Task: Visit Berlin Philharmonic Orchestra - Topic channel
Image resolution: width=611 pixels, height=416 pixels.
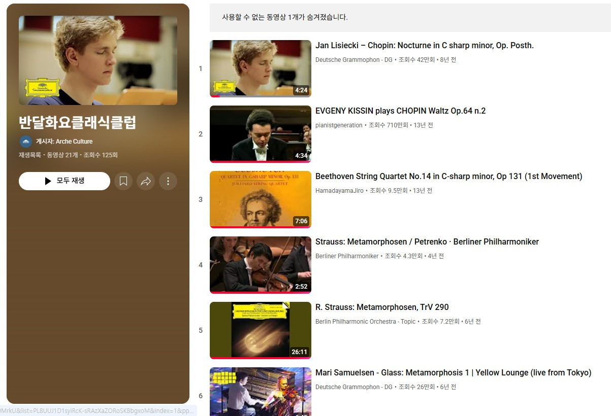Action: (x=365, y=322)
